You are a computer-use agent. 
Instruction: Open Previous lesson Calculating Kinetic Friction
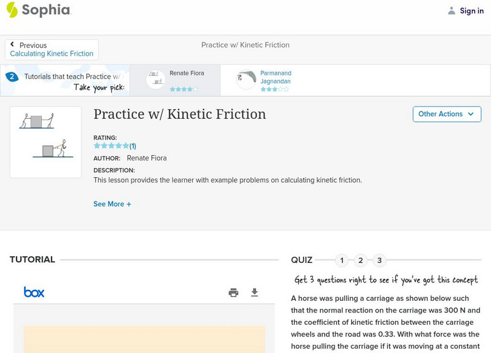click(52, 53)
